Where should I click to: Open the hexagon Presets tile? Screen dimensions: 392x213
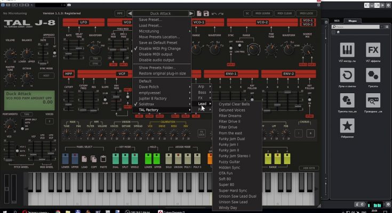click(373, 77)
